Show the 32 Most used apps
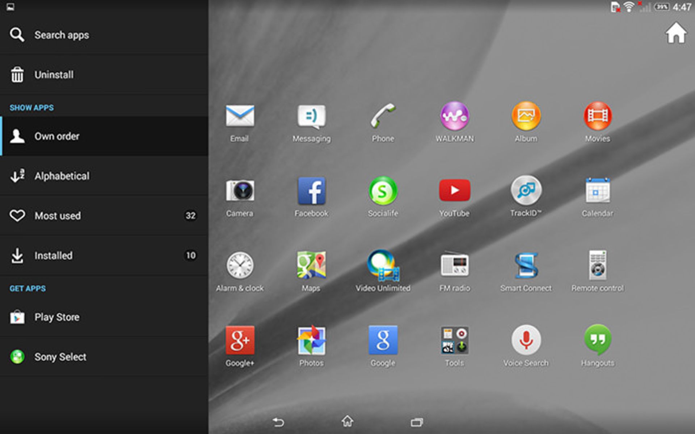 57,216
